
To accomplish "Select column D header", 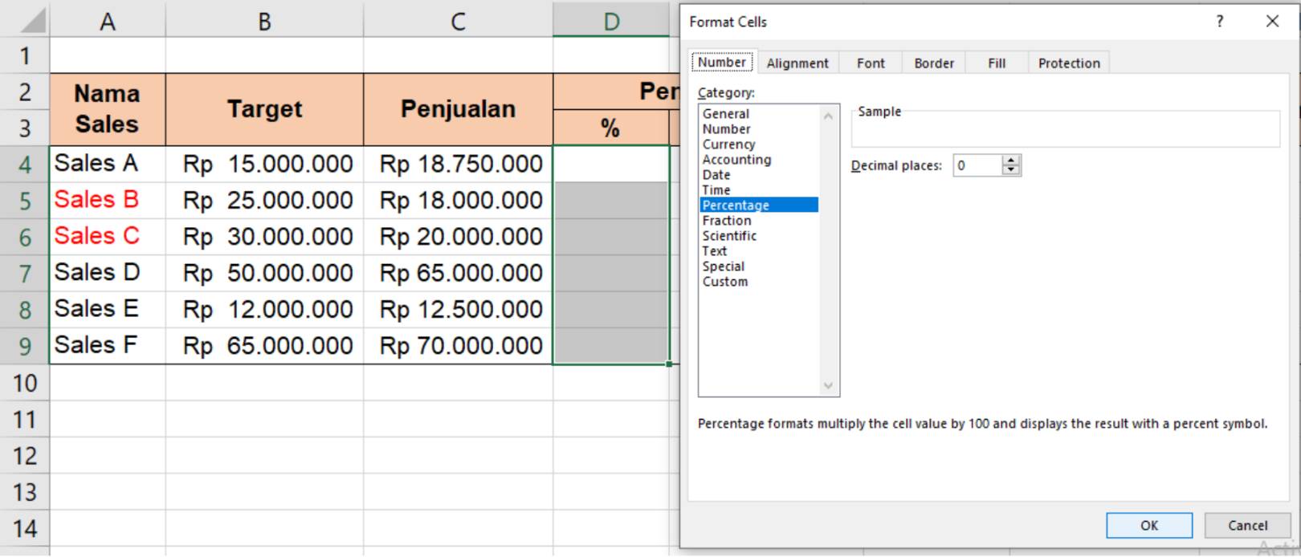I will click(611, 21).
